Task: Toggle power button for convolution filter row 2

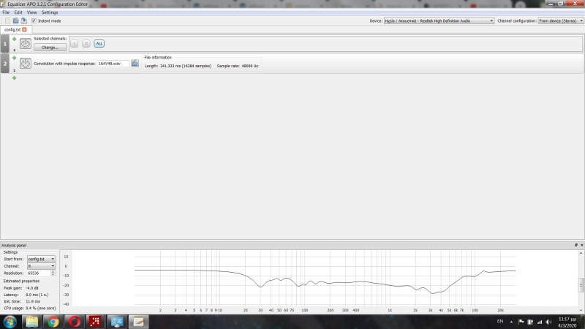Action: pyautogui.click(x=26, y=64)
